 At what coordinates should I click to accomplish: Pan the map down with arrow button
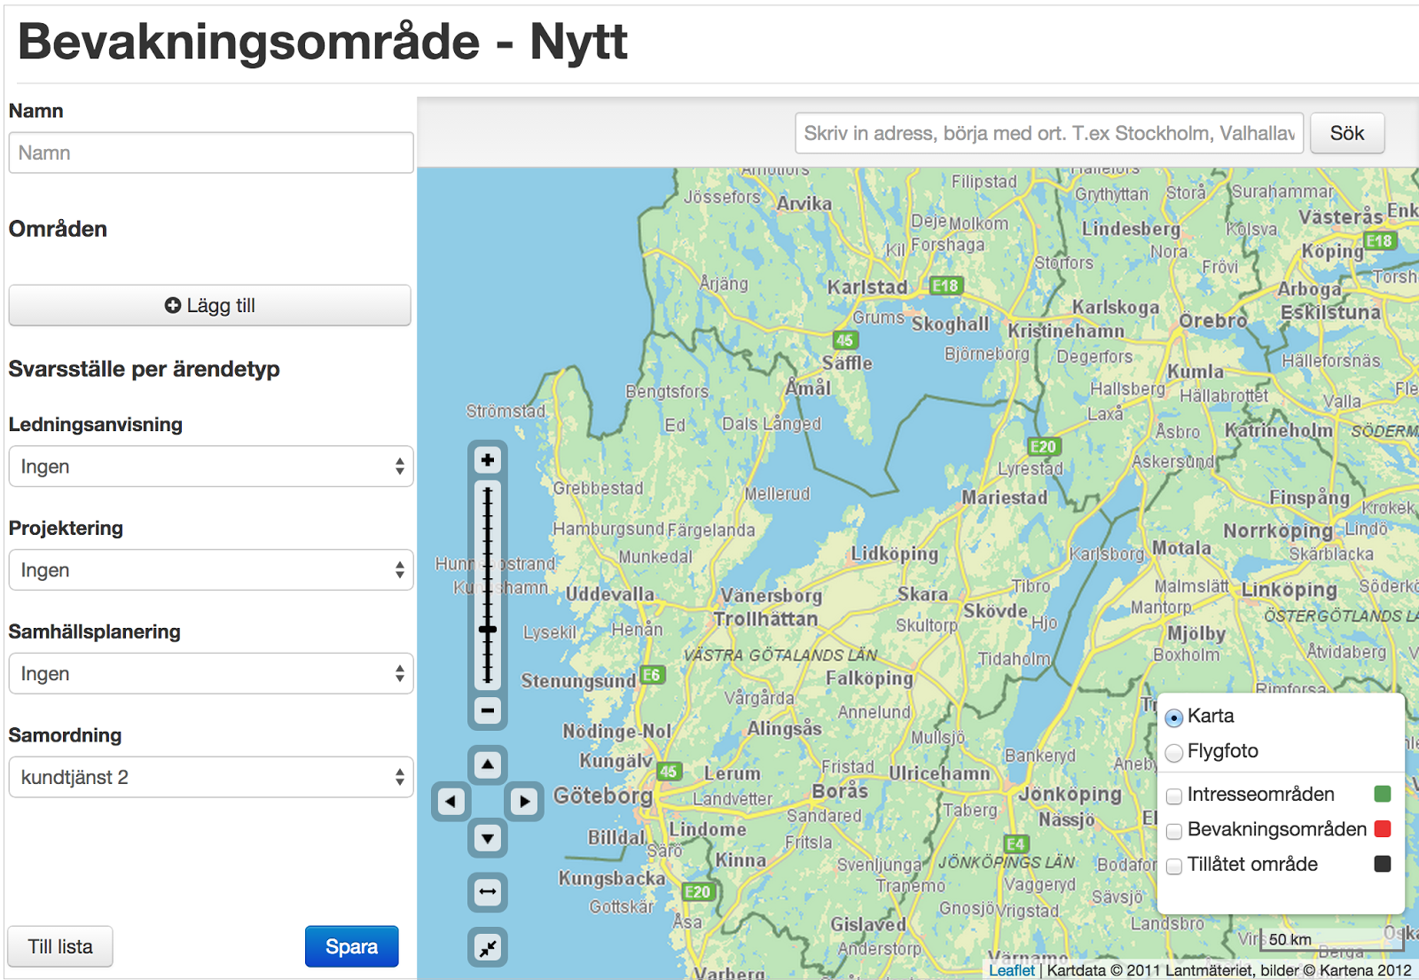(488, 838)
